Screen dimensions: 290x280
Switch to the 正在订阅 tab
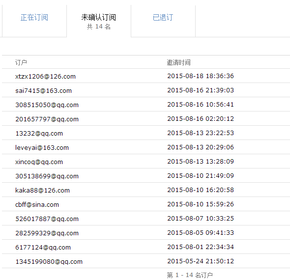(34, 18)
